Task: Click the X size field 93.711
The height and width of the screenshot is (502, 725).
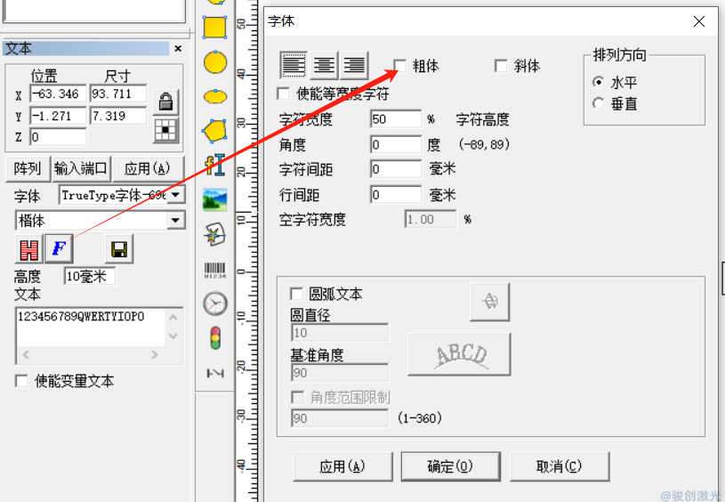Action: [118, 94]
